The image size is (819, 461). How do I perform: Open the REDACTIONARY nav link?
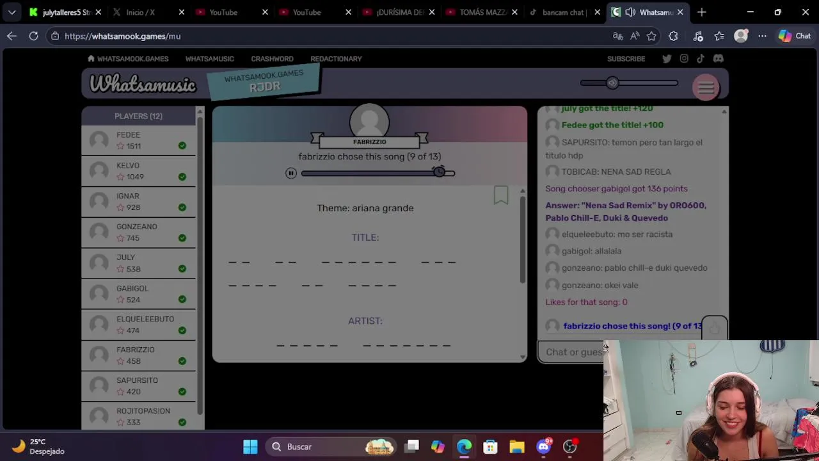(336, 59)
